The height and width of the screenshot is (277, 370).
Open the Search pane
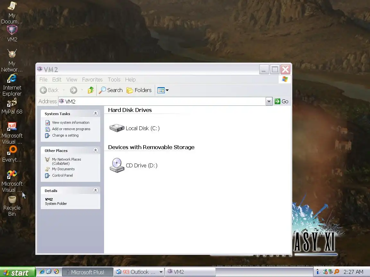(111, 90)
